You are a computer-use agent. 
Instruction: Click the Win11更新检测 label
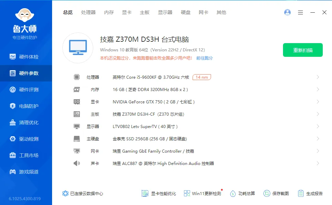tap(207, 193)
